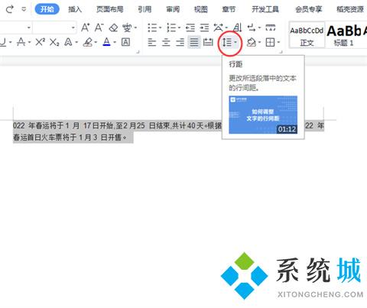This screenshot has width=367, height=308.
Task: Play the line spacing tutorial video thumbnail
Action: click(x=263, y=115)
